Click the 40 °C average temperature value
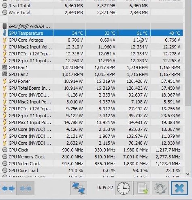 175,33
